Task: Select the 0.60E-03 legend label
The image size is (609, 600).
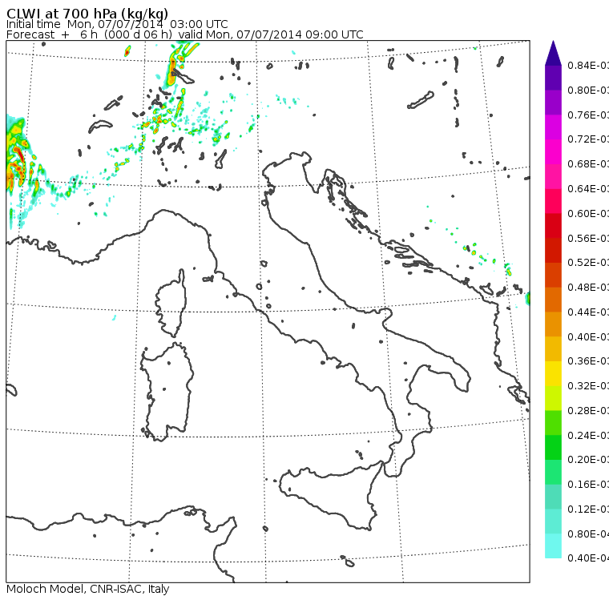Action: click(x=588, y=214)
